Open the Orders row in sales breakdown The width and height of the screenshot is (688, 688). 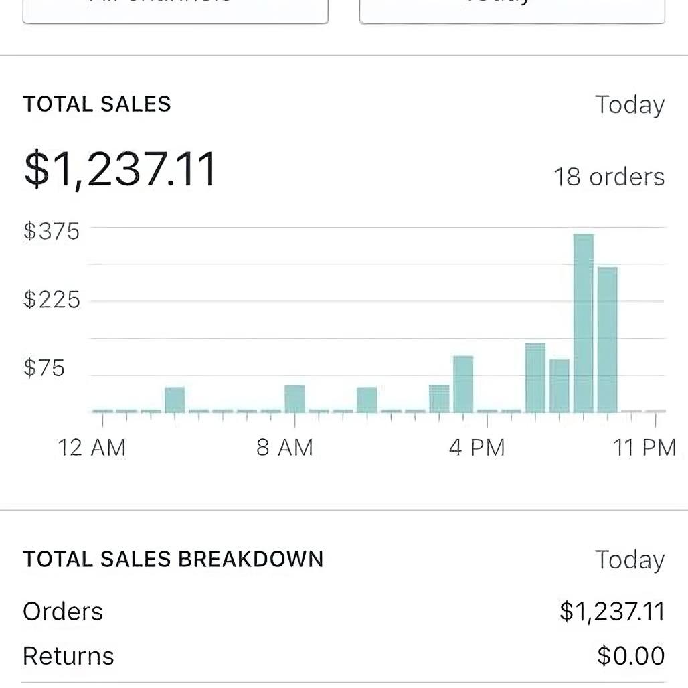[343, 612]
